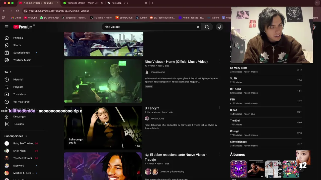Open Dutie Live y dutieyapping channel
This screenshot has width=321, height=180.
(172, 171)
